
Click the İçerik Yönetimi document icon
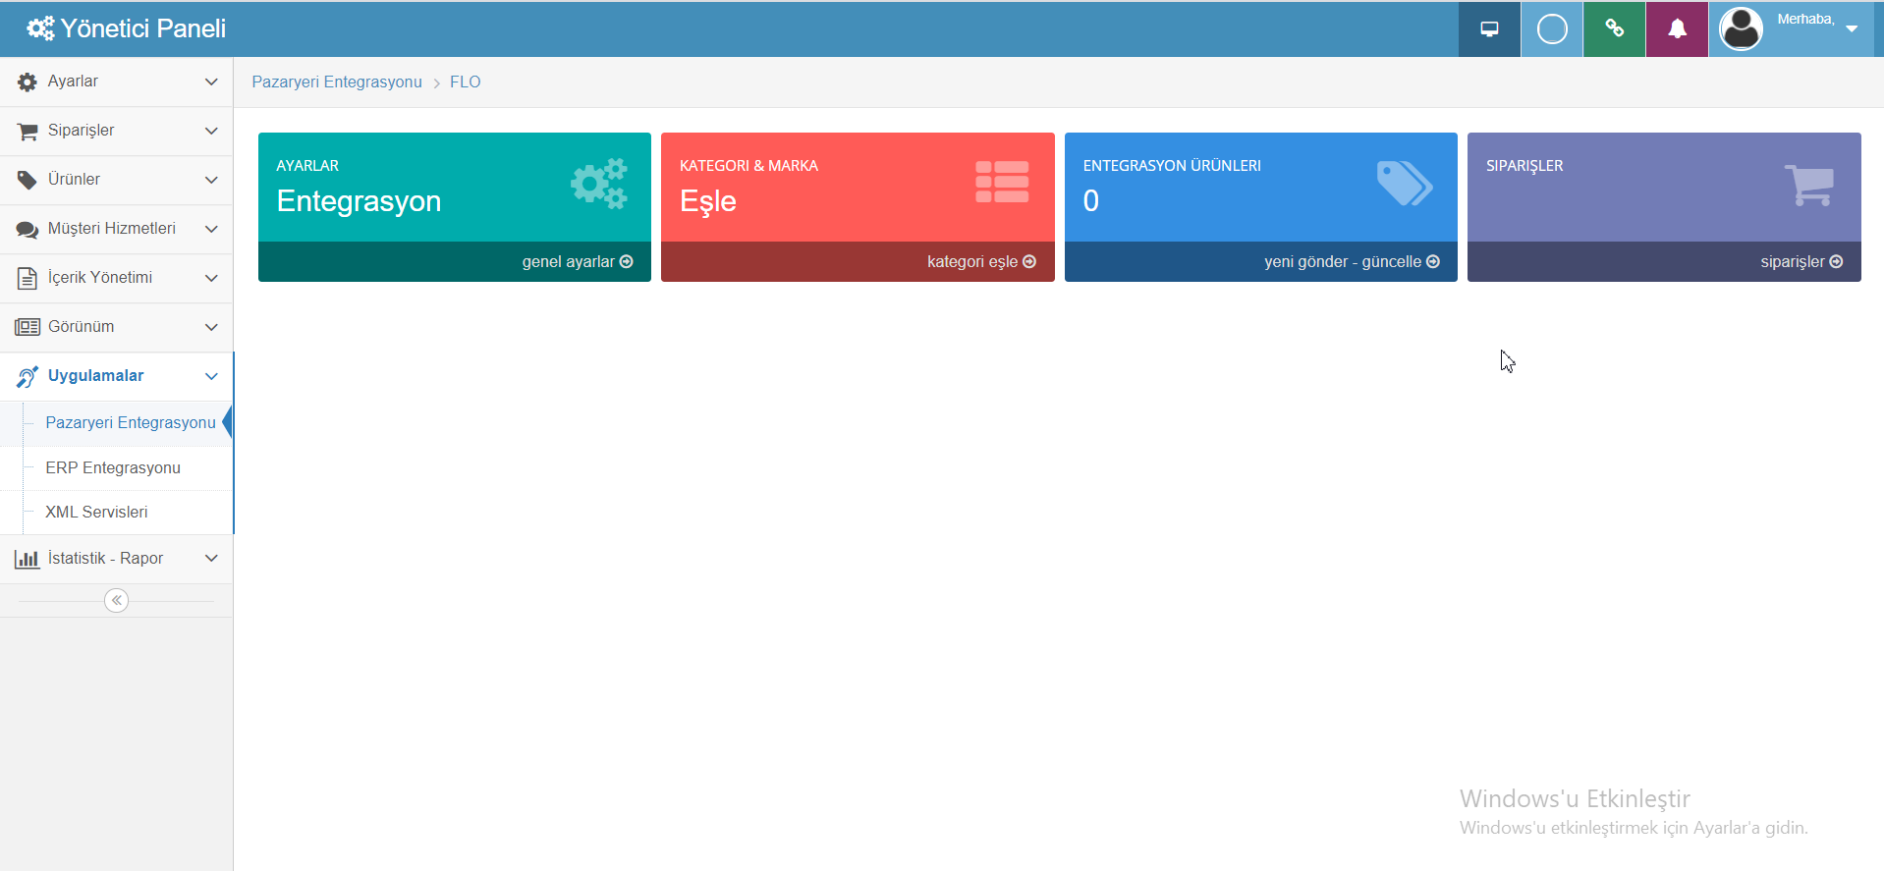coord(28,278)
